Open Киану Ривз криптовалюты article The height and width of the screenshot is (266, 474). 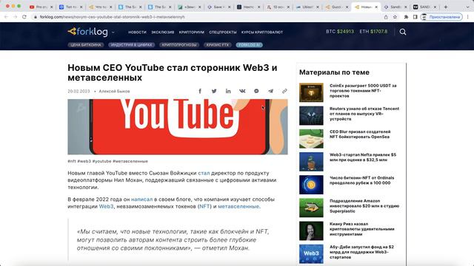362,229
